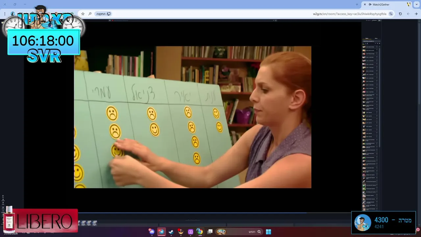
Task: Open the Windows Start menu
Action: 268,232
